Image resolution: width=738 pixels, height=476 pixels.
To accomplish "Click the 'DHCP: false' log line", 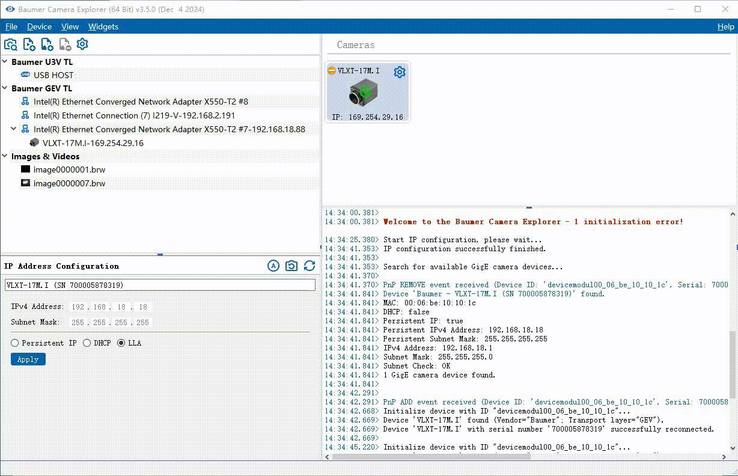I will [406, 312].
